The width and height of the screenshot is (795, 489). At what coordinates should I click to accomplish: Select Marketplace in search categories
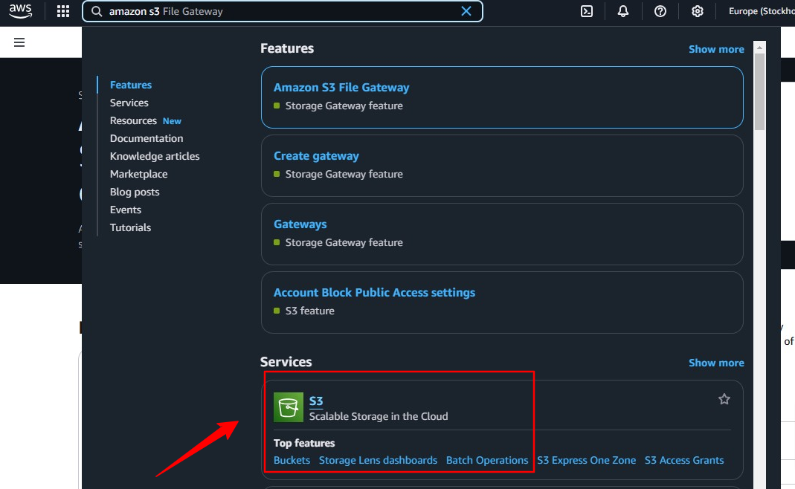coord(138,174)
